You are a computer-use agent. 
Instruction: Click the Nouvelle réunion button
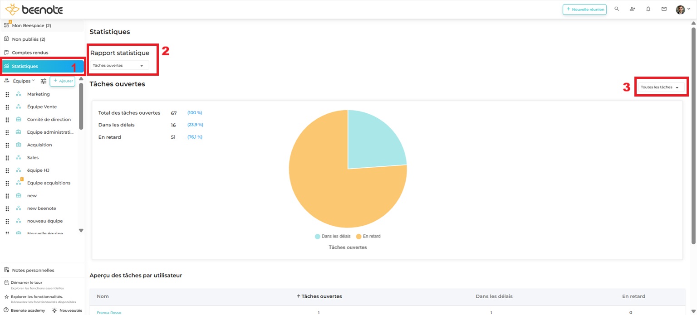tap(584, 9)
